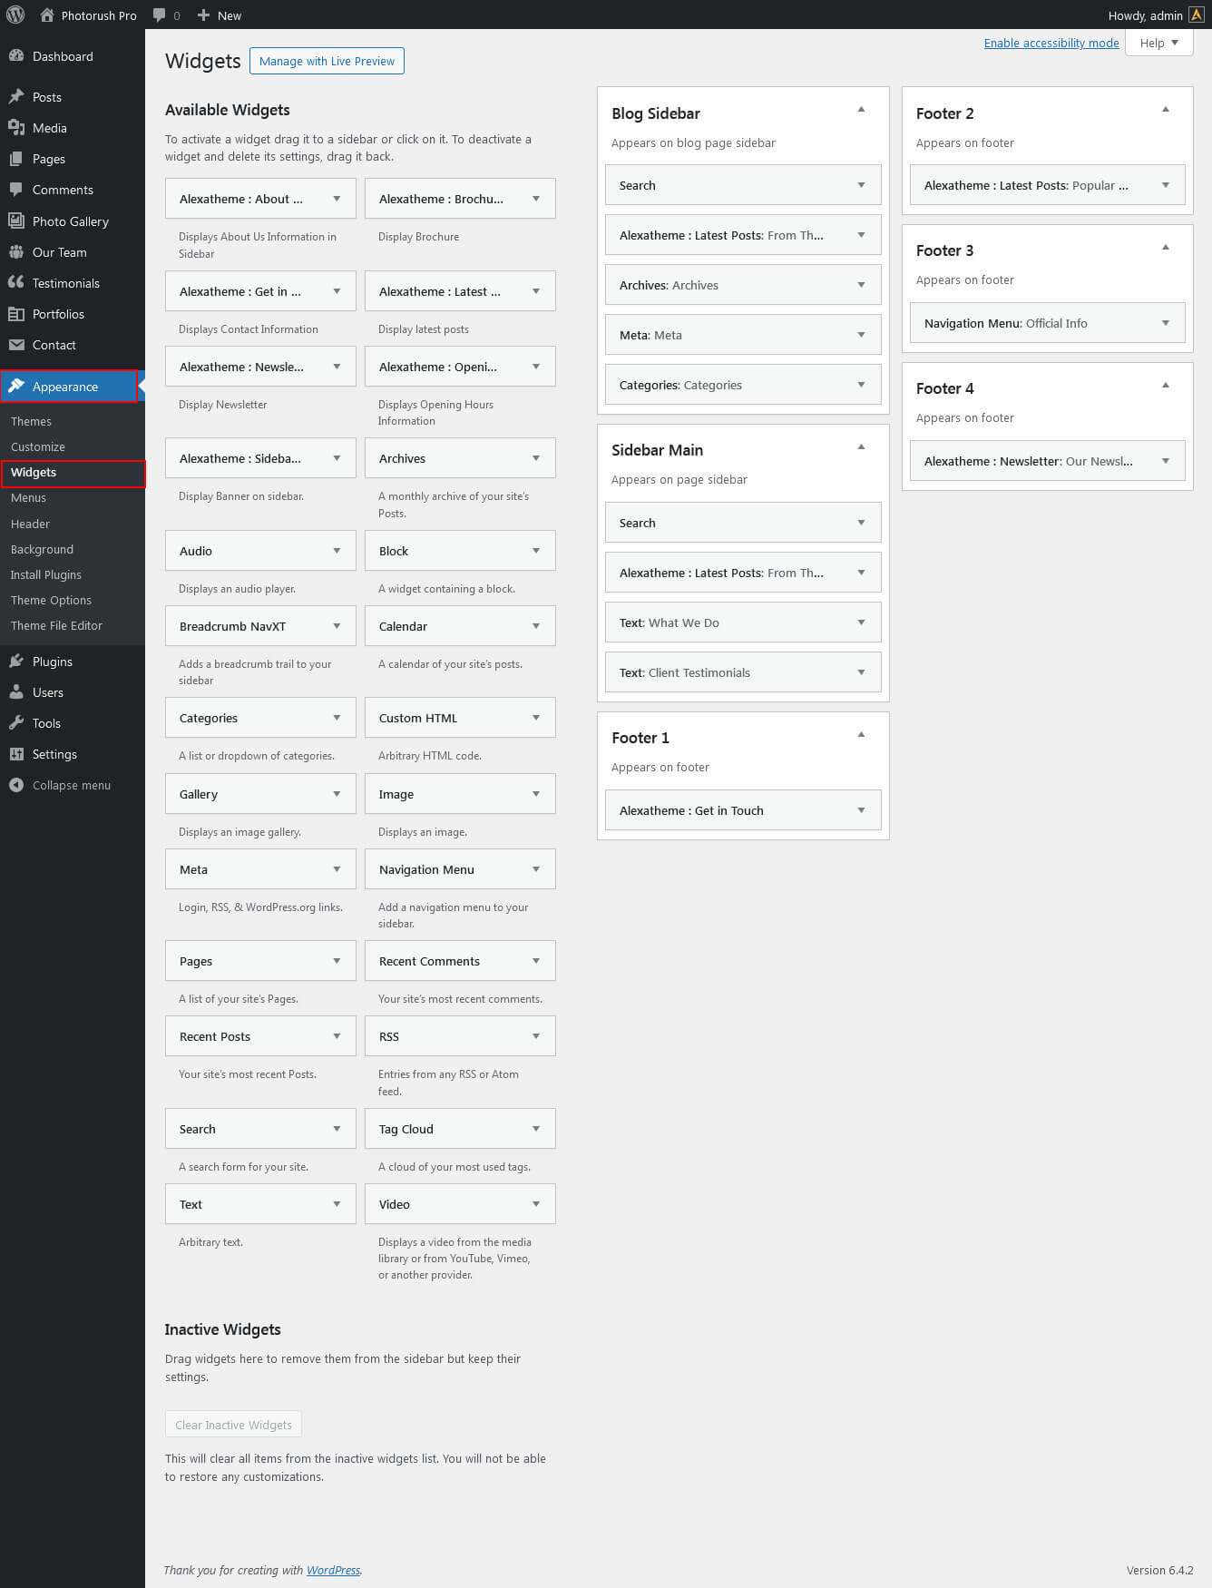The height and width of the screenshot is (1588, 1212).
Task: Click Manage with Live Preview button
Action: (327, 61)
